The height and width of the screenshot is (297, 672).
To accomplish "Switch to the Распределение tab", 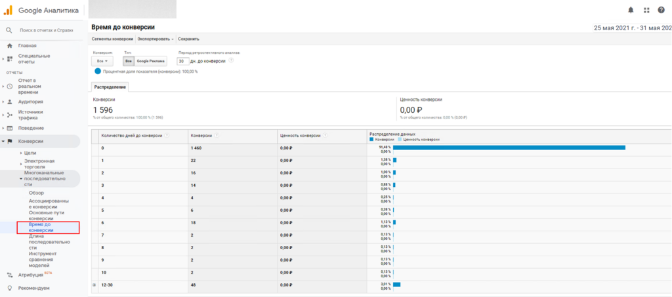I will point(110,87).
